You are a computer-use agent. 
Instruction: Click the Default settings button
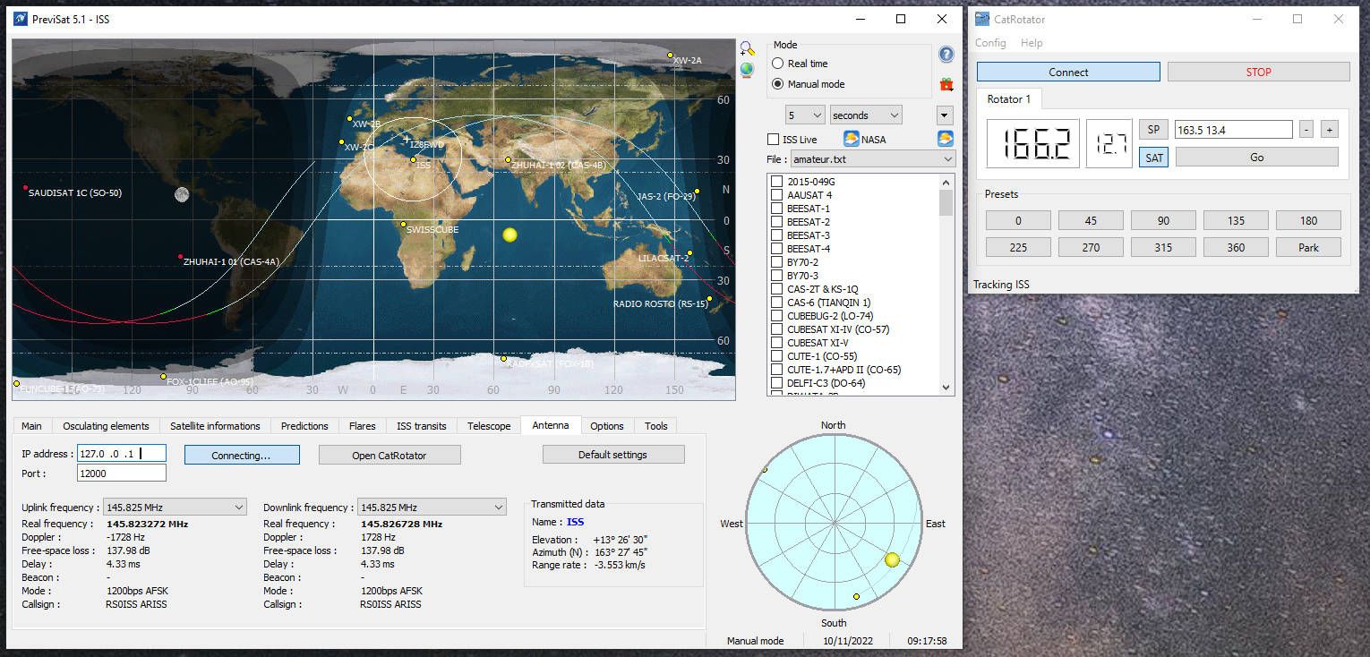click(x=613, y=455)
